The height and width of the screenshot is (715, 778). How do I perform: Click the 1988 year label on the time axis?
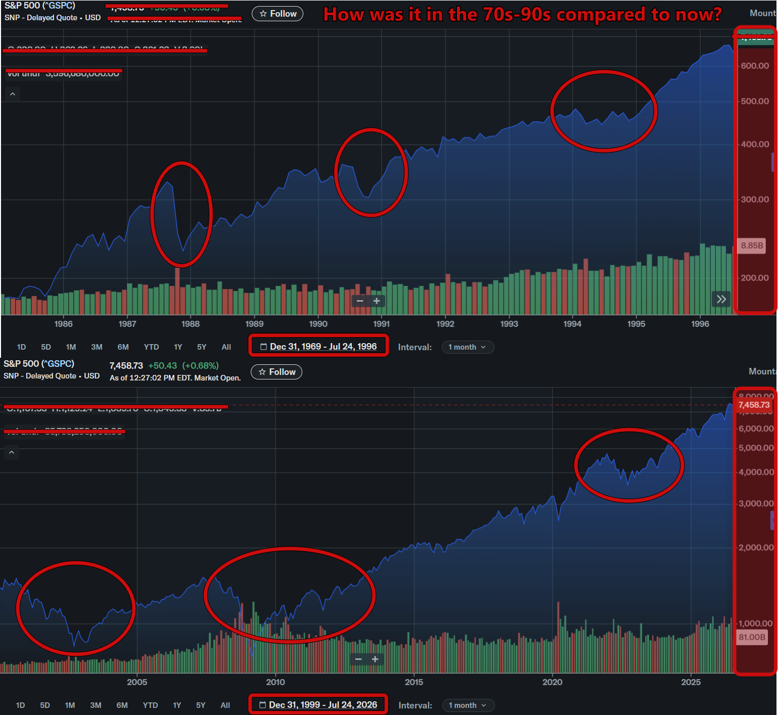191,324
